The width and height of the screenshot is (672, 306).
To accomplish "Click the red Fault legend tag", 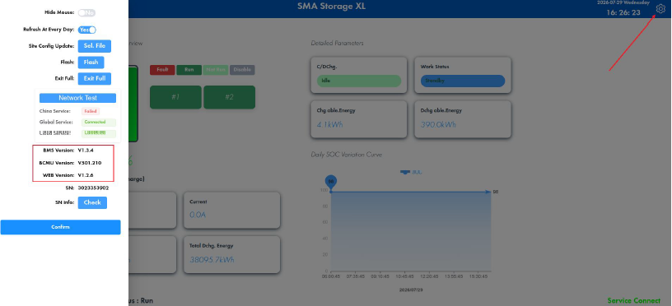I will click(x=162, y=70).
